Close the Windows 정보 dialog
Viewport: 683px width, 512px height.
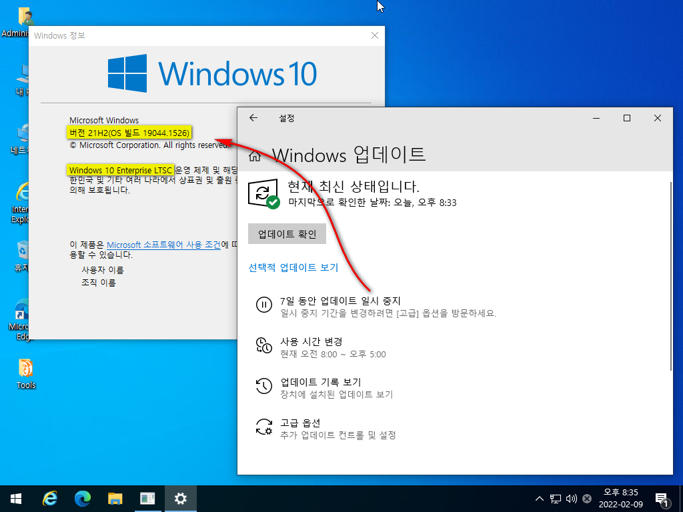coord(375,36)
